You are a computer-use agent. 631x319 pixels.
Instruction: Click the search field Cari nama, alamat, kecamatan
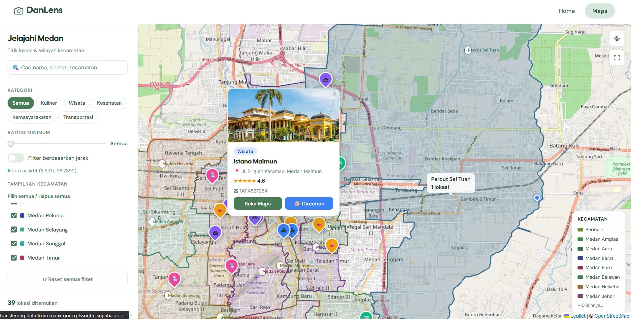pyautogui.click(x=68, y=67)
